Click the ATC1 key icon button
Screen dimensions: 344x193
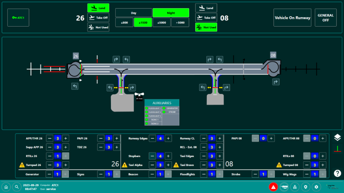coord(18,18)
